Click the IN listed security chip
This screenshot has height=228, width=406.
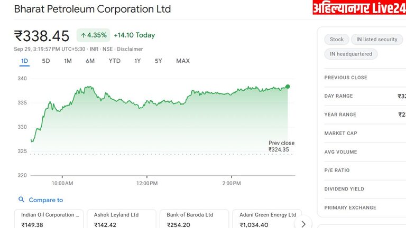(377, 40)
